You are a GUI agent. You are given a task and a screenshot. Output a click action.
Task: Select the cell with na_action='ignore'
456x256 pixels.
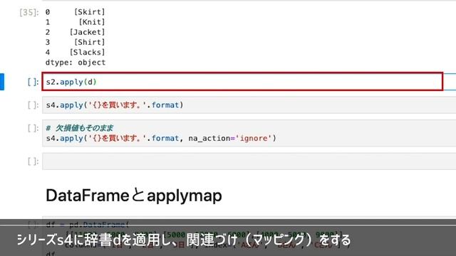tap(249, 133)
